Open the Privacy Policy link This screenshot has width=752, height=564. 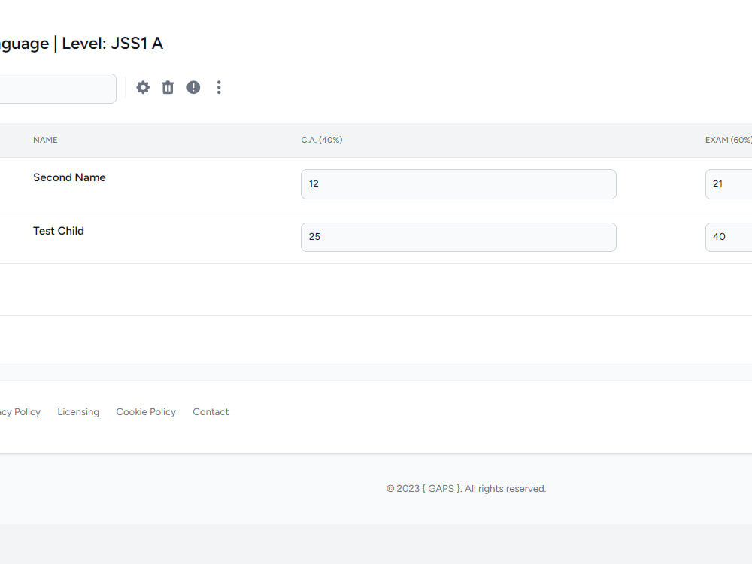(20, 411)
